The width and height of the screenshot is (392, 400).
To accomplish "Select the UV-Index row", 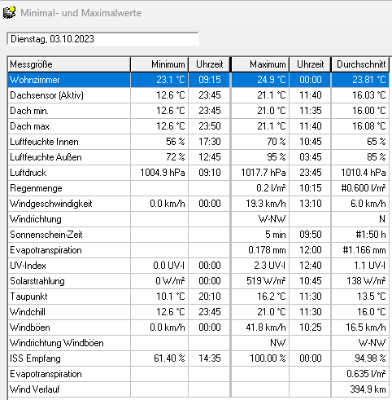I will point(198,266).
